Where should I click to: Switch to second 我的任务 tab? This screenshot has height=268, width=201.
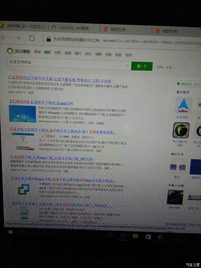coord(169,31)
